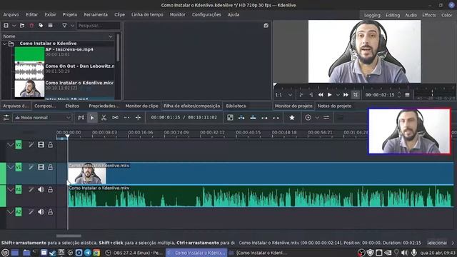Click the fast forward button in monitor

pos(346,95)
